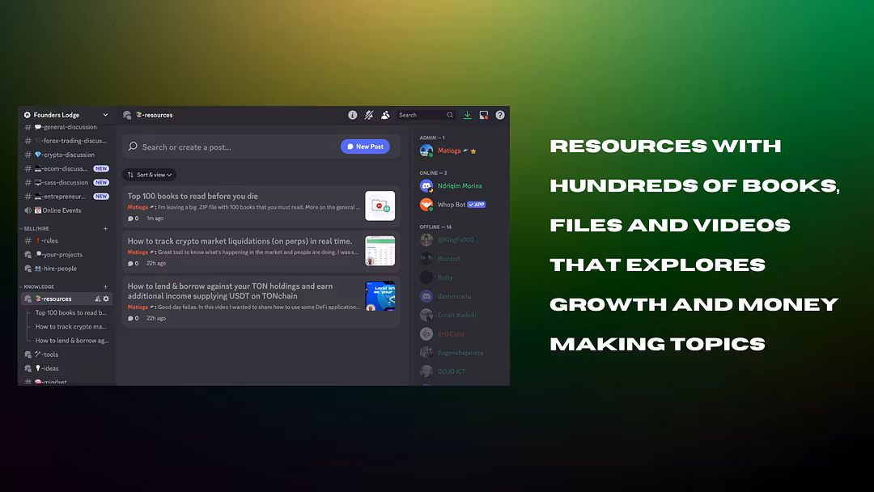Open the inbox icon in header

point(484,115)
